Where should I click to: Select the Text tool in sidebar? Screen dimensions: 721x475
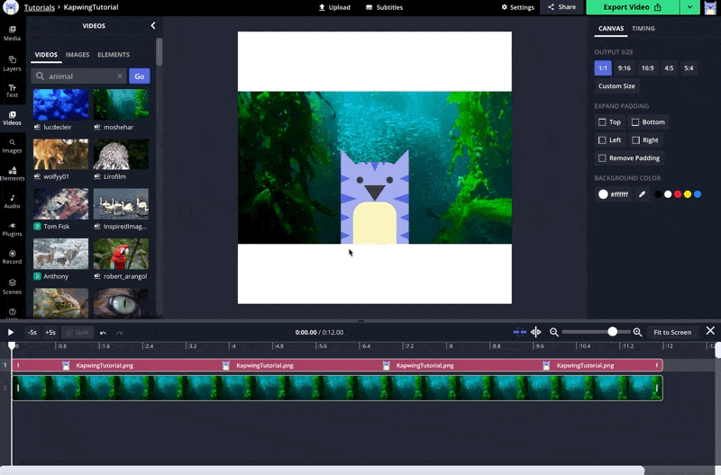pos(12,90)
